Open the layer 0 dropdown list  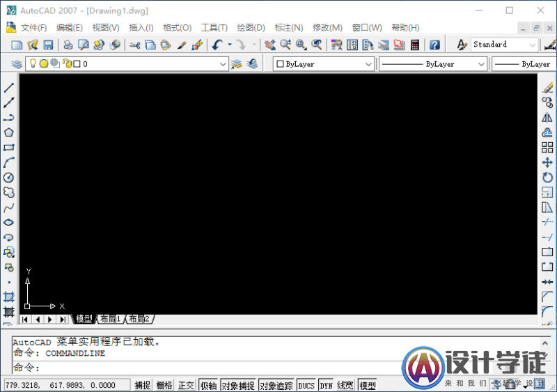[223, 64]
